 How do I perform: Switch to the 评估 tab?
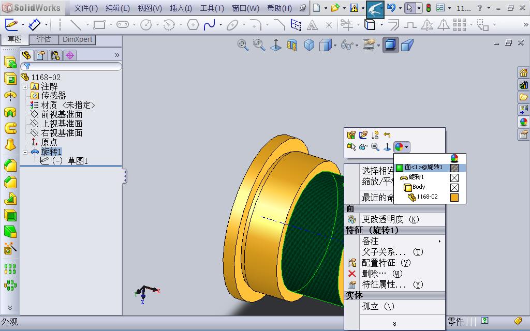(x=44, y=39)
